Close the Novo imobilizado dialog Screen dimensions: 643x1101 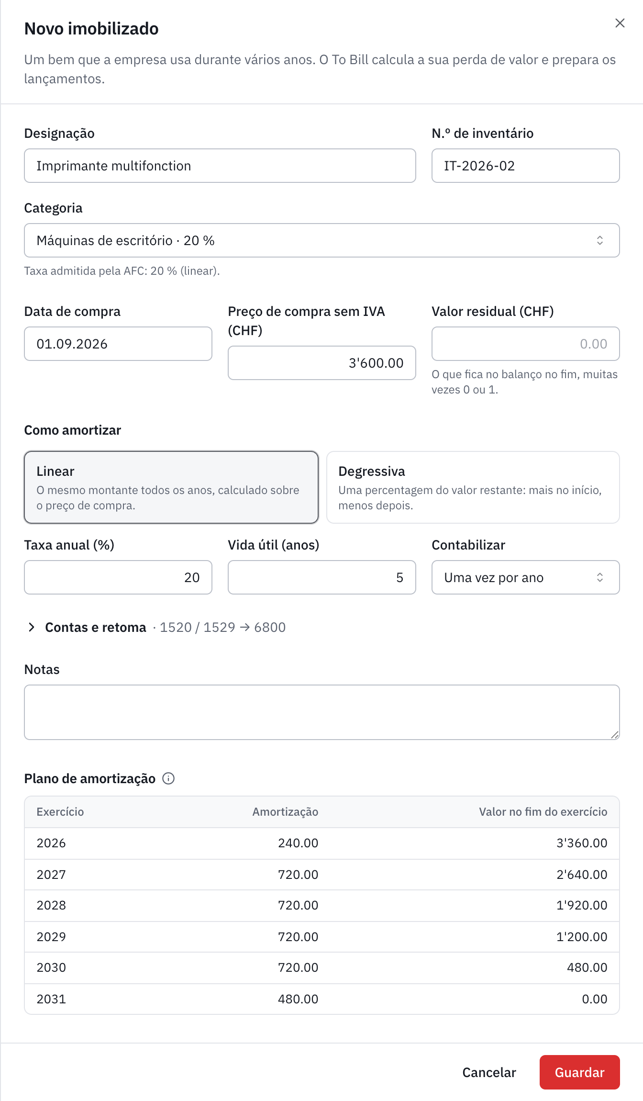[x=620, y=23]
